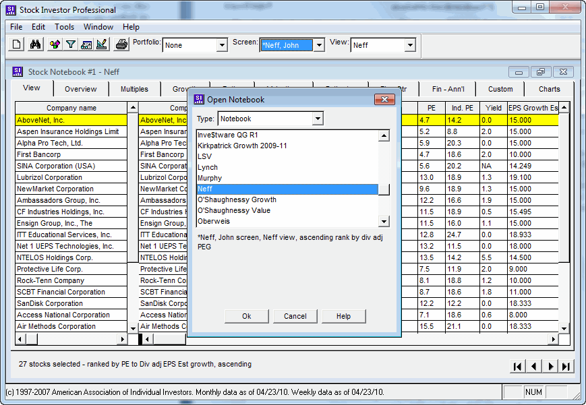The image size is (586, 405).
Task: Click the chart with ruler toolbar icon
Action: pyautogui.click(x=86, y=45)
